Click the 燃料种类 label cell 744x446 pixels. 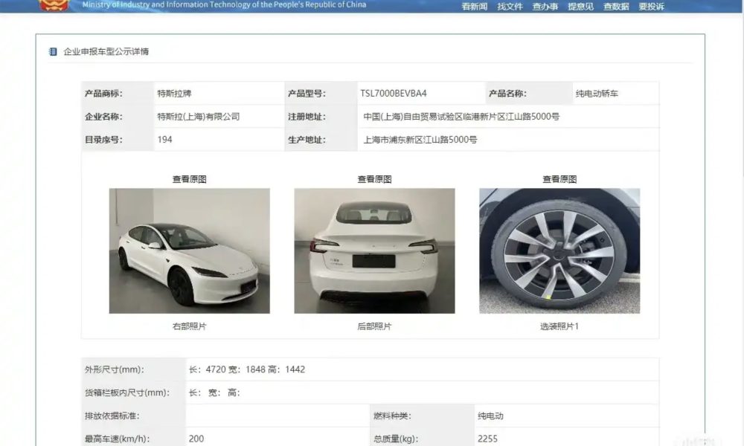click(422, 416)
